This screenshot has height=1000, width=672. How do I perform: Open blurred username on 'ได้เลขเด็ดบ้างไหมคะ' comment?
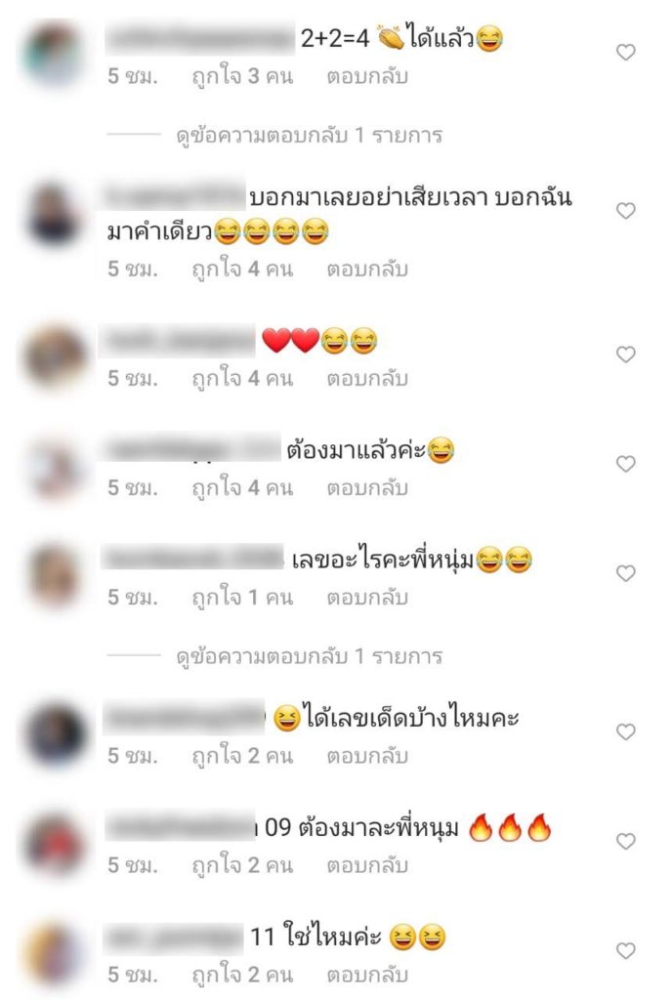pos(185,718)
